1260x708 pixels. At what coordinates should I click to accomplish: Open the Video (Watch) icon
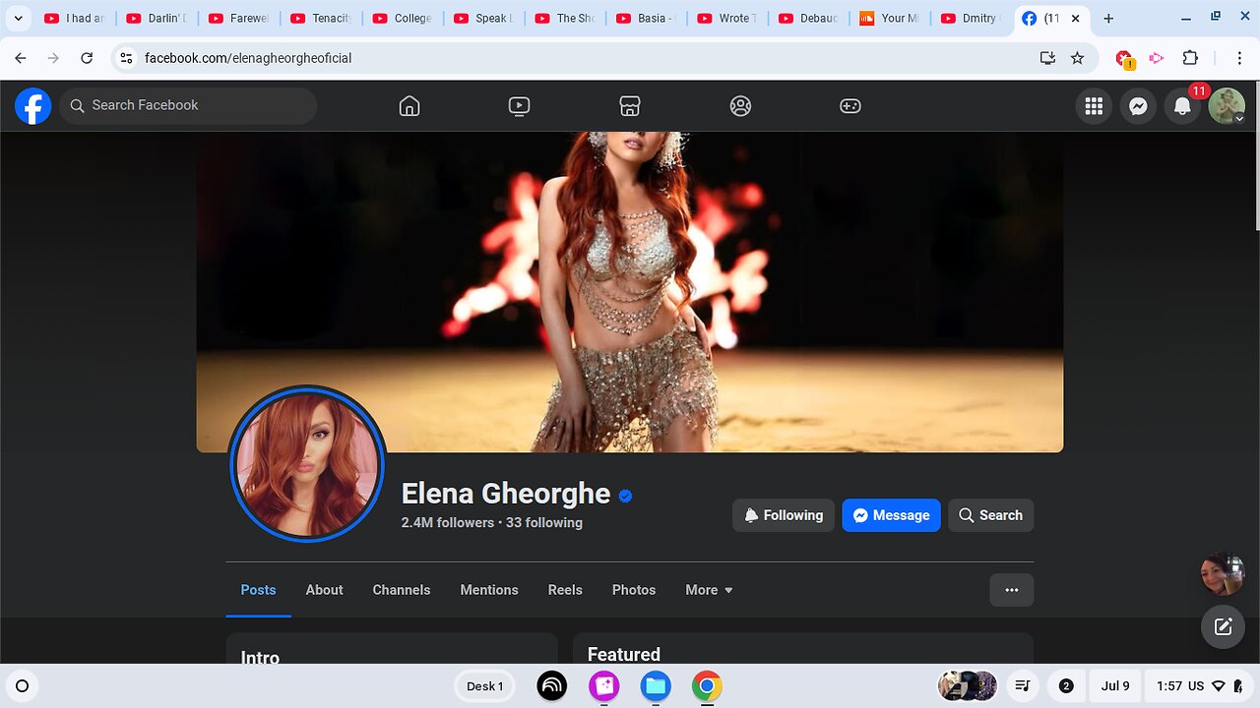[520, 106]
